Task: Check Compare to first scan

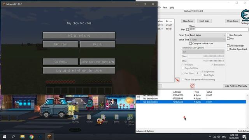Action: [190, 43]
